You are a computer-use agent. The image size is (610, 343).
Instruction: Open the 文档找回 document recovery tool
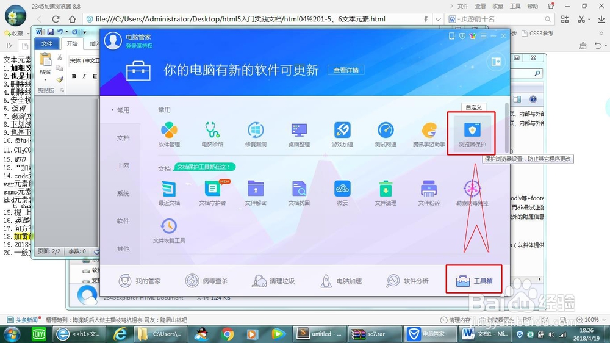(299, 193)
